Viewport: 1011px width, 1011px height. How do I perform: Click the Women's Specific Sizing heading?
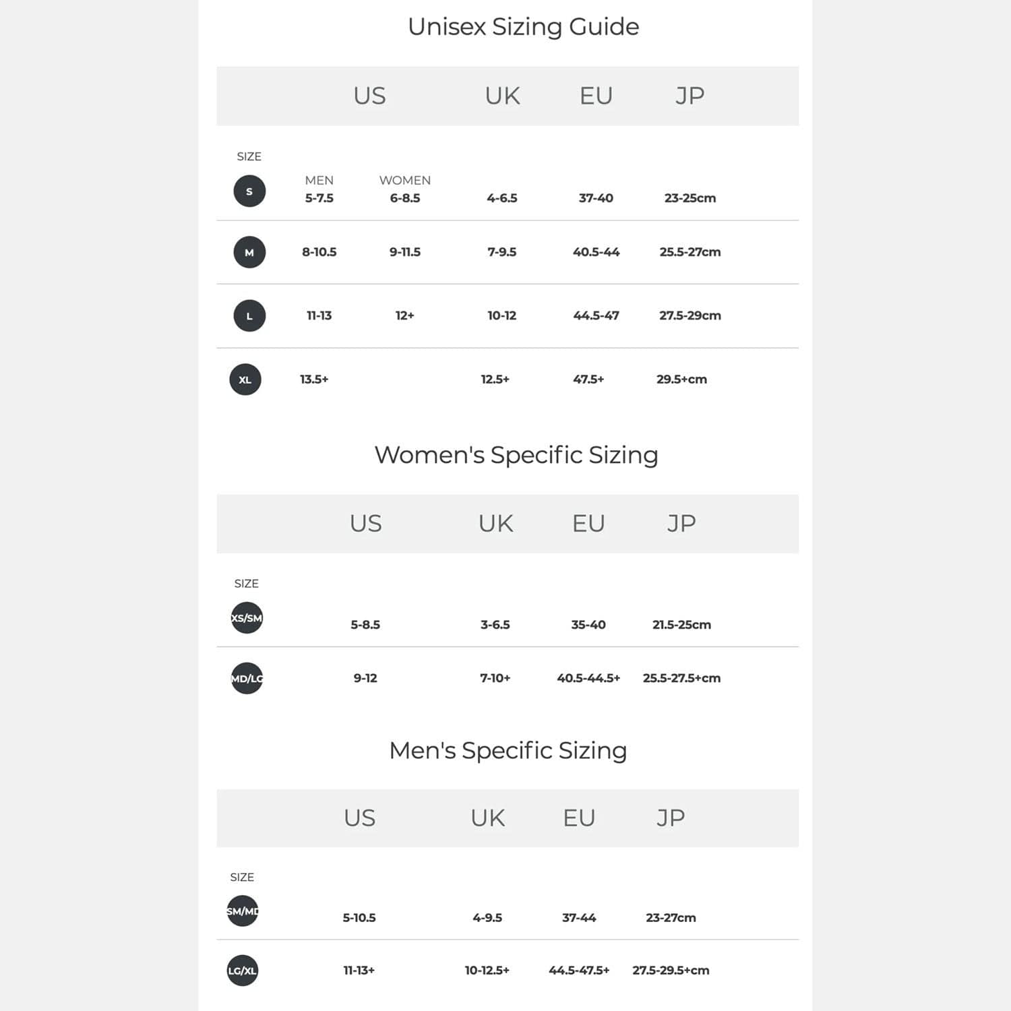point(516,455)
